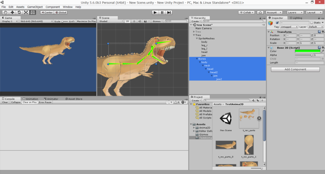Image resolution: width=325 pixels, height=174 pixels.
Task: Open the GameObject menu
Action: pos(35,7)
